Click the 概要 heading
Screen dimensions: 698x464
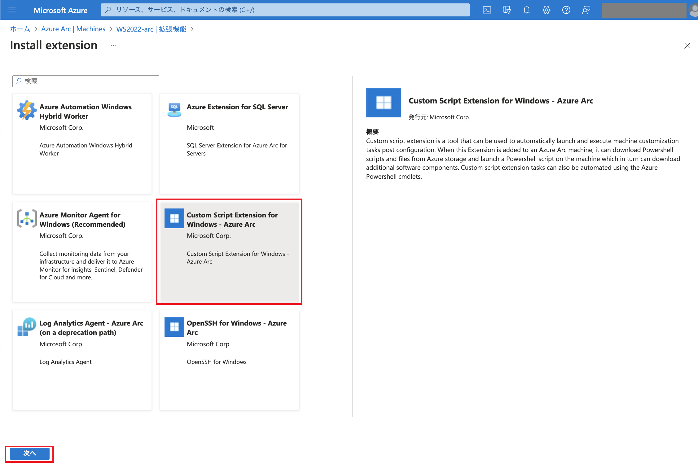point(372,132)
